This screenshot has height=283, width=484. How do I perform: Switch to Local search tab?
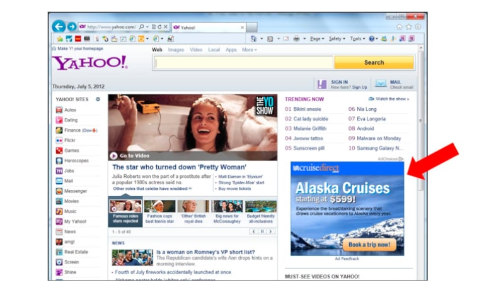point(214,50)
